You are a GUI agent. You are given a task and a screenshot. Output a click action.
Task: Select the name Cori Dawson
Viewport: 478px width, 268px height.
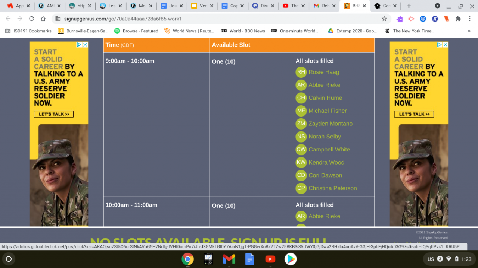(325, 175)
